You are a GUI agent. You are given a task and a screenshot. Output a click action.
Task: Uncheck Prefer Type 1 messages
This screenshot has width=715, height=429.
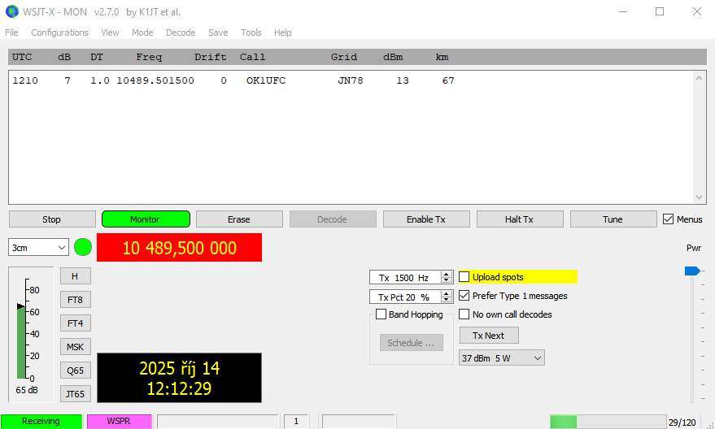coord(464,296)
